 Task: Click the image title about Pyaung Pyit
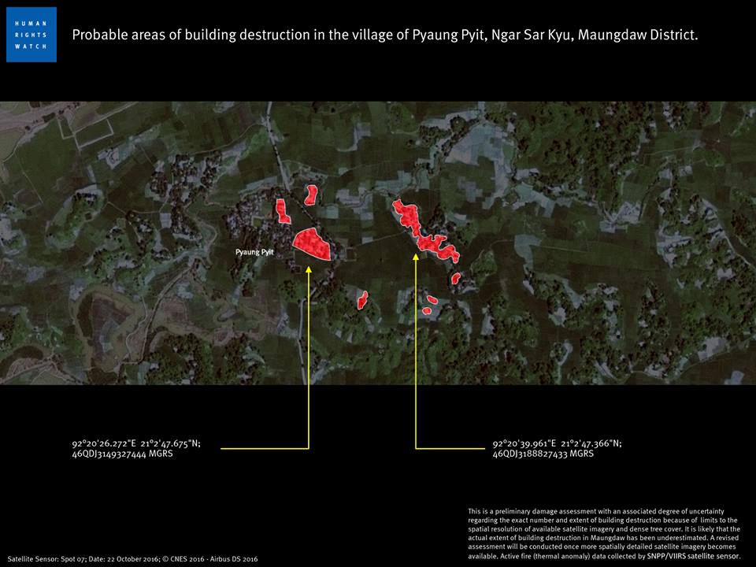point(385,35)
